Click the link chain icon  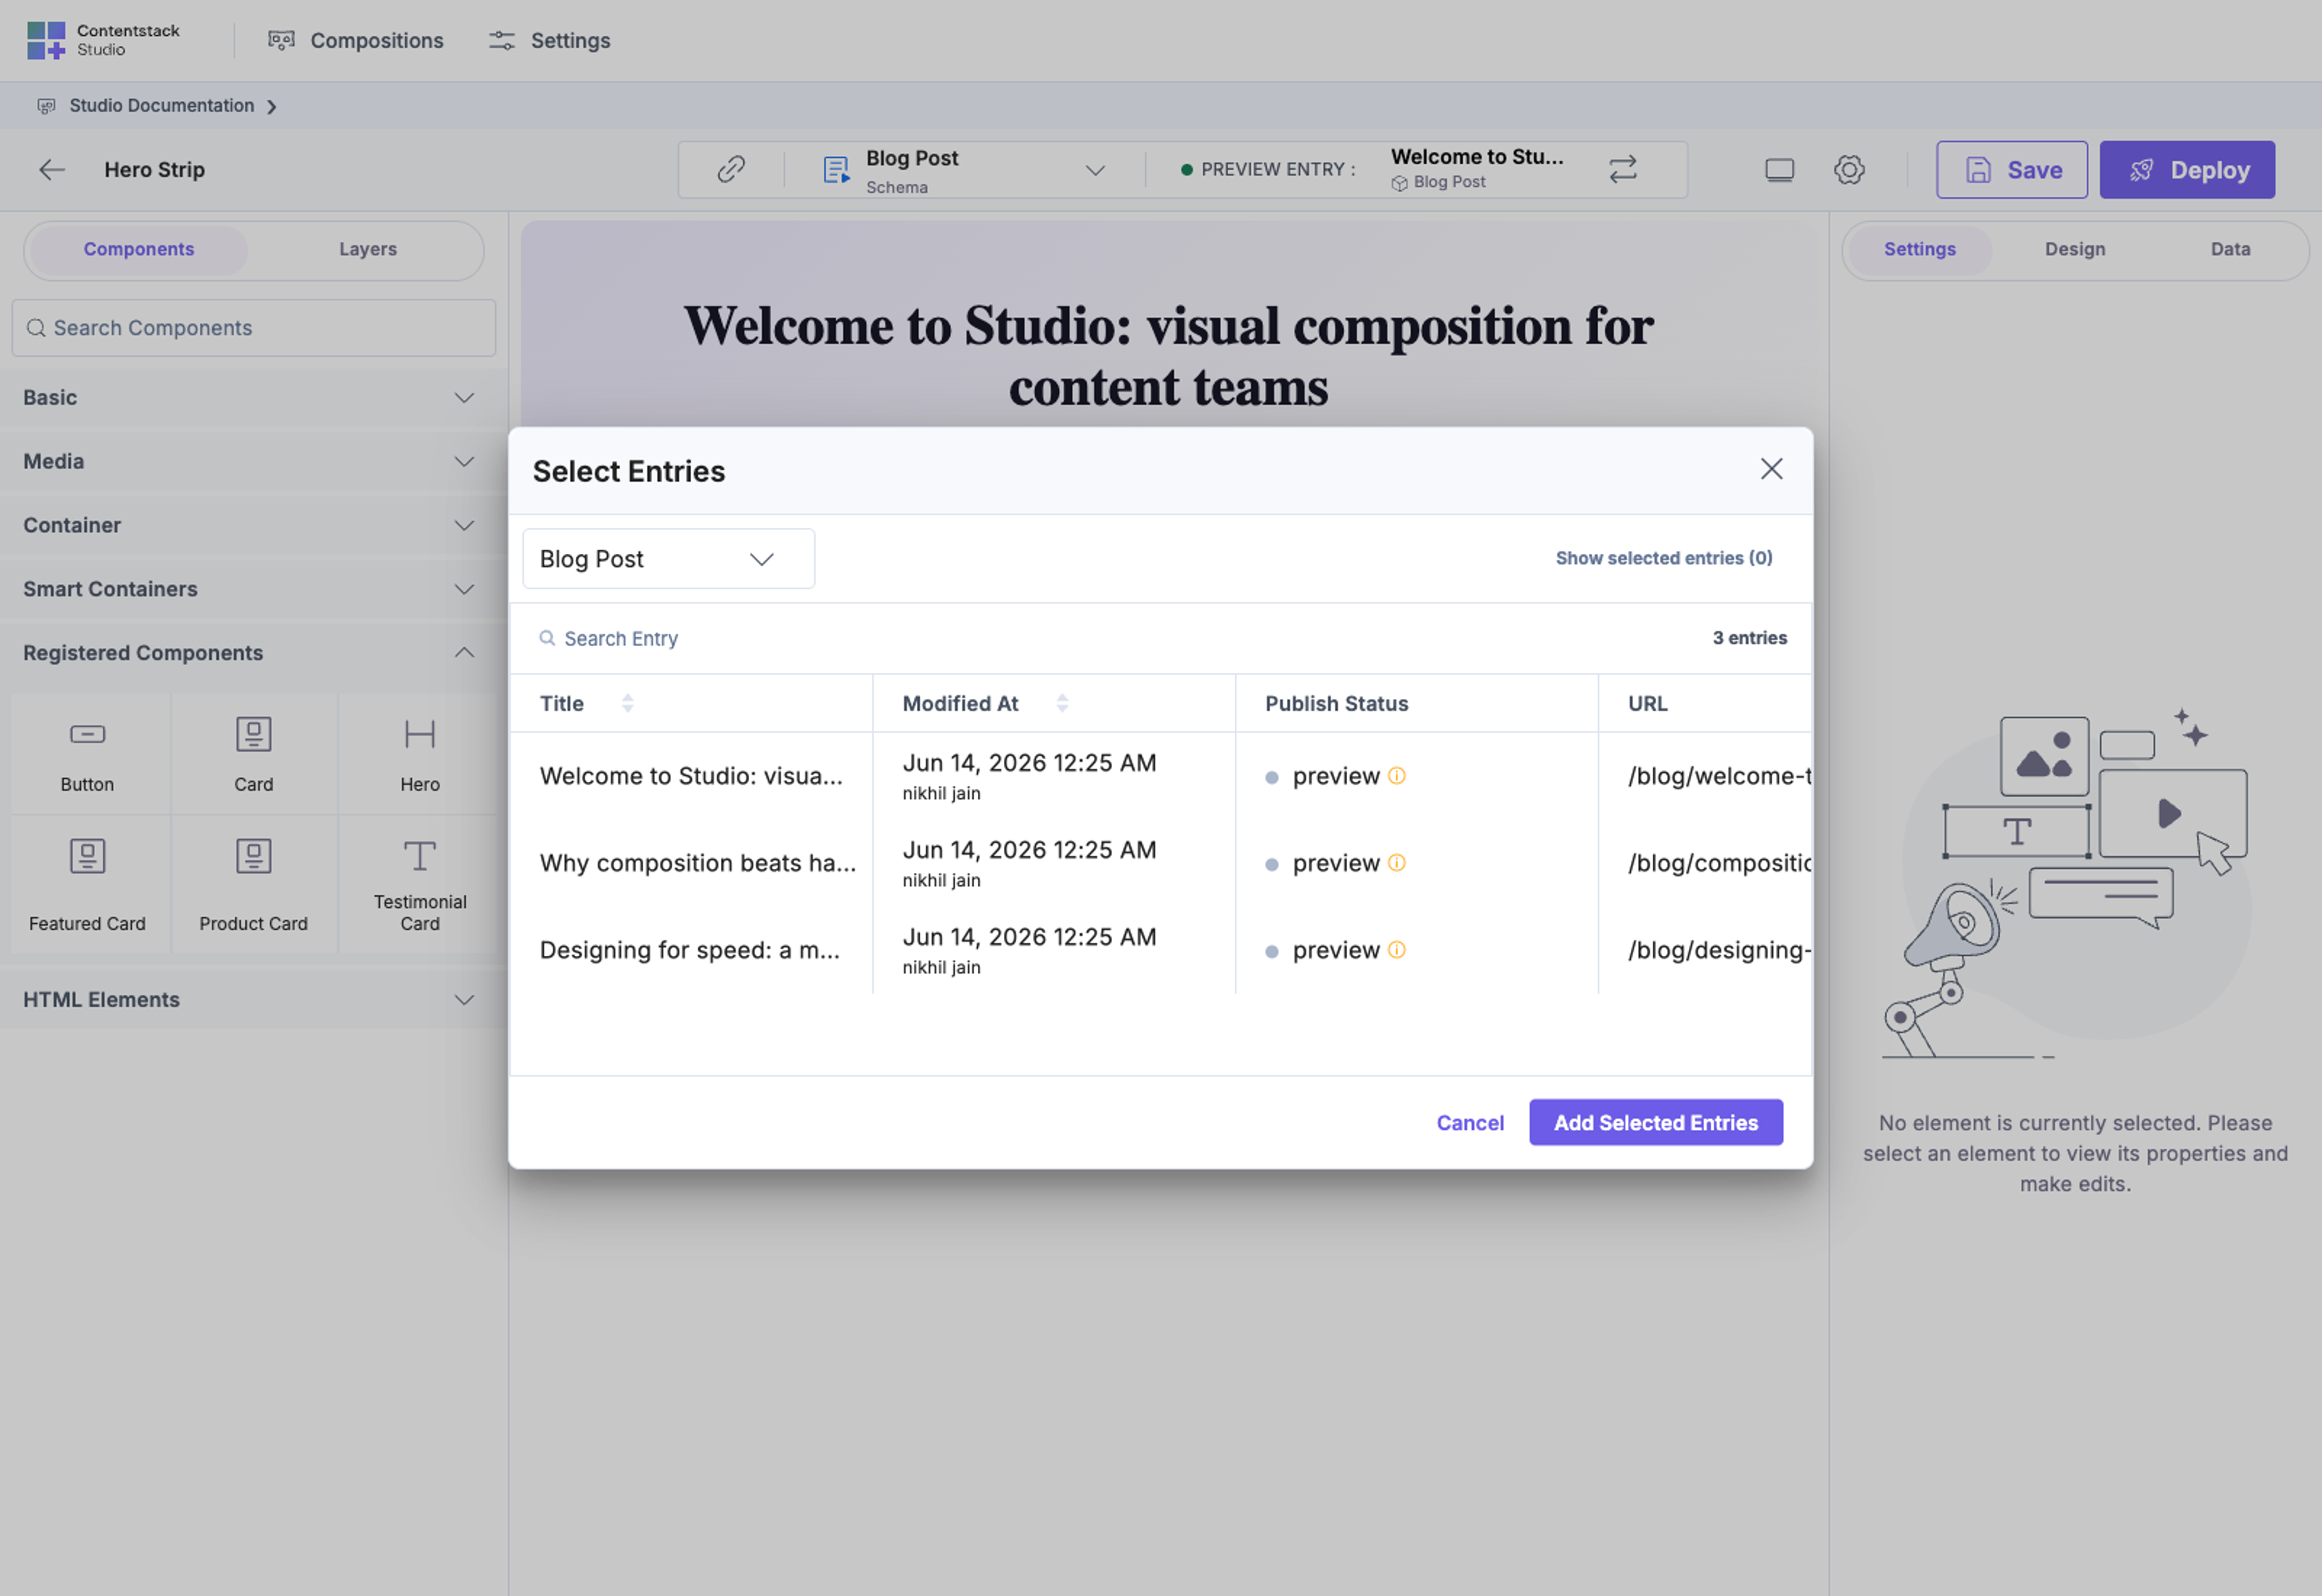click(731, 169)
